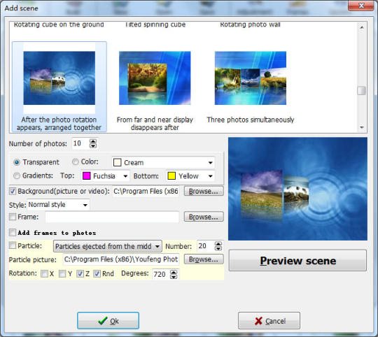Click the large scene preview image
The image size is (378, 337).
pos(297,189)
